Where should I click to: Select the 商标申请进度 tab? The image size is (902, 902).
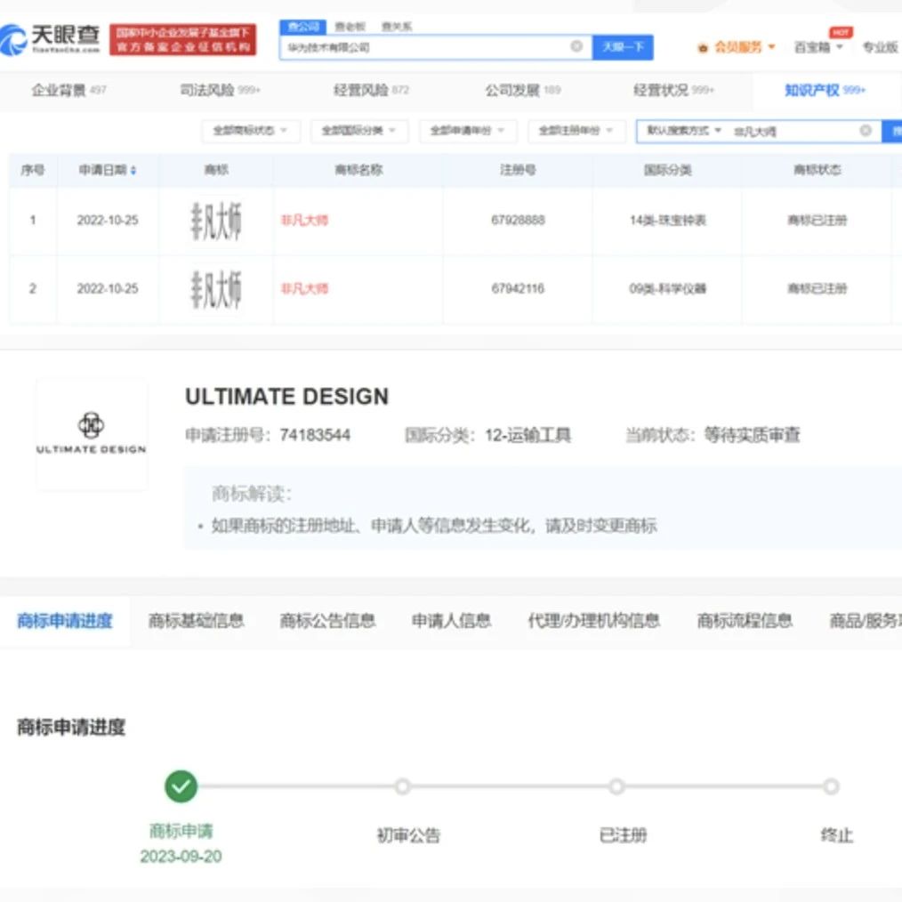(64, 621)
